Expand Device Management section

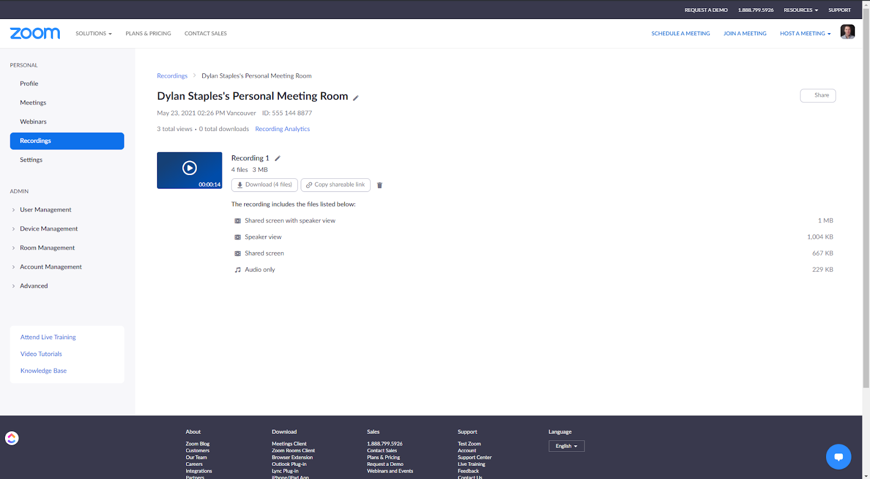coord(49,229)
